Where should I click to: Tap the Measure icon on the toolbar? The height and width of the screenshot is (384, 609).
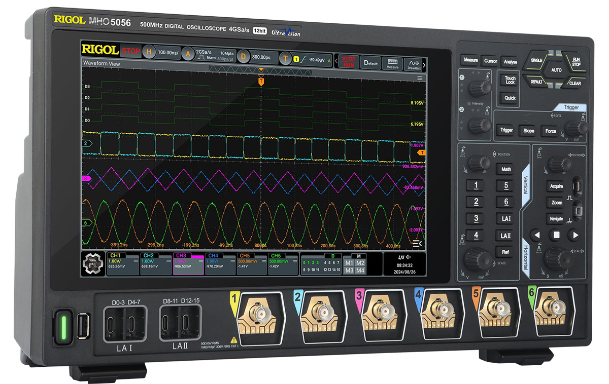pos(392,63)
